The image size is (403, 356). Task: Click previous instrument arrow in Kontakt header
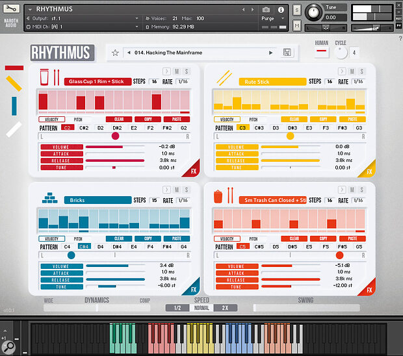tap(243, 10)
